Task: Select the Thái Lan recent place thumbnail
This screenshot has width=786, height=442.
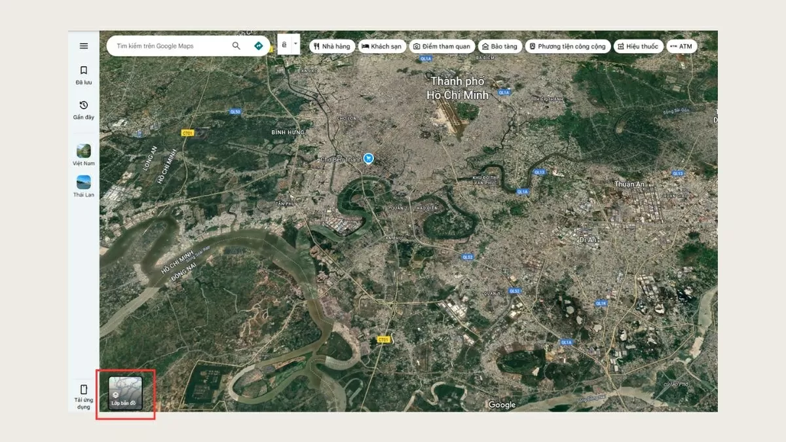Action: point(84,183)
